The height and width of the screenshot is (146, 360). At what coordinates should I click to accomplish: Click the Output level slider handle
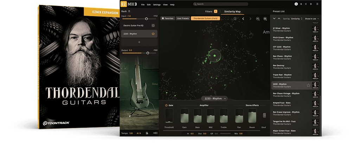[x=148, y=53]
